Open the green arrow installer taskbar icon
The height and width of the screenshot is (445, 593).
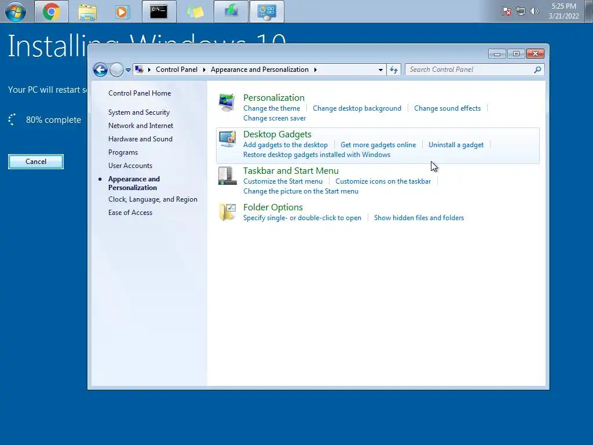click(x=230, y=12)
